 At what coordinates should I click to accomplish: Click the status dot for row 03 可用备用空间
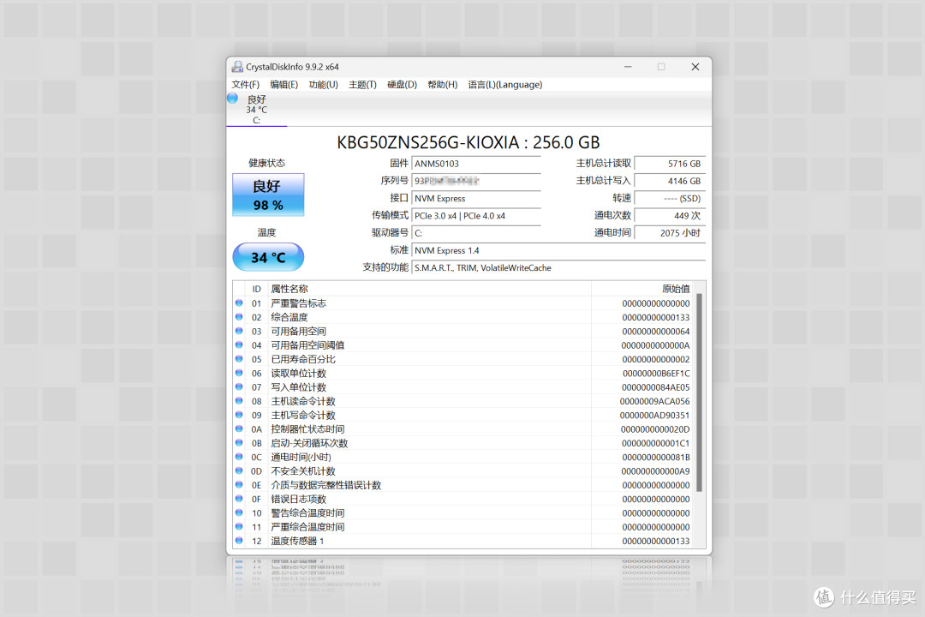pos(239,331)
